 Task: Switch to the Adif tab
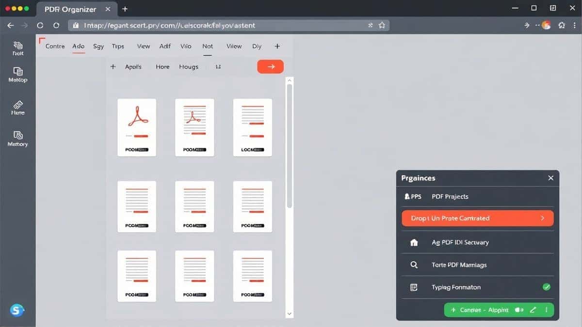(165, 47)
